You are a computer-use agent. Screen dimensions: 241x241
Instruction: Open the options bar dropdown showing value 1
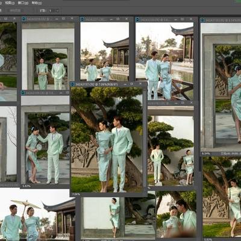coord(54,10)
